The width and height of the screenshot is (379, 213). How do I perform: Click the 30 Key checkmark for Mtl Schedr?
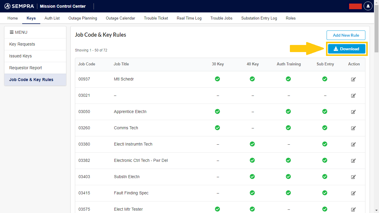pos(217,79)
